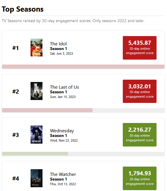Click the #4 rank label
Screen dimensions: 167x191
(16, 178)
